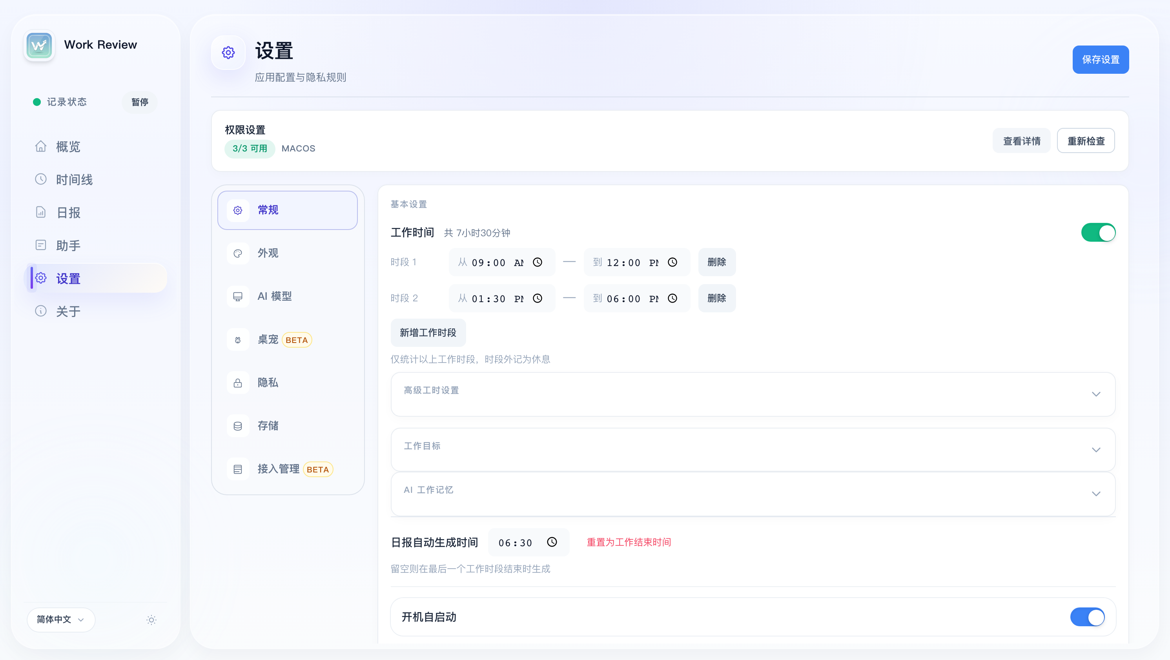Click the document chart icon beside 日报
The width and height of the screenshot is (1170, 660).
point(41,212)
